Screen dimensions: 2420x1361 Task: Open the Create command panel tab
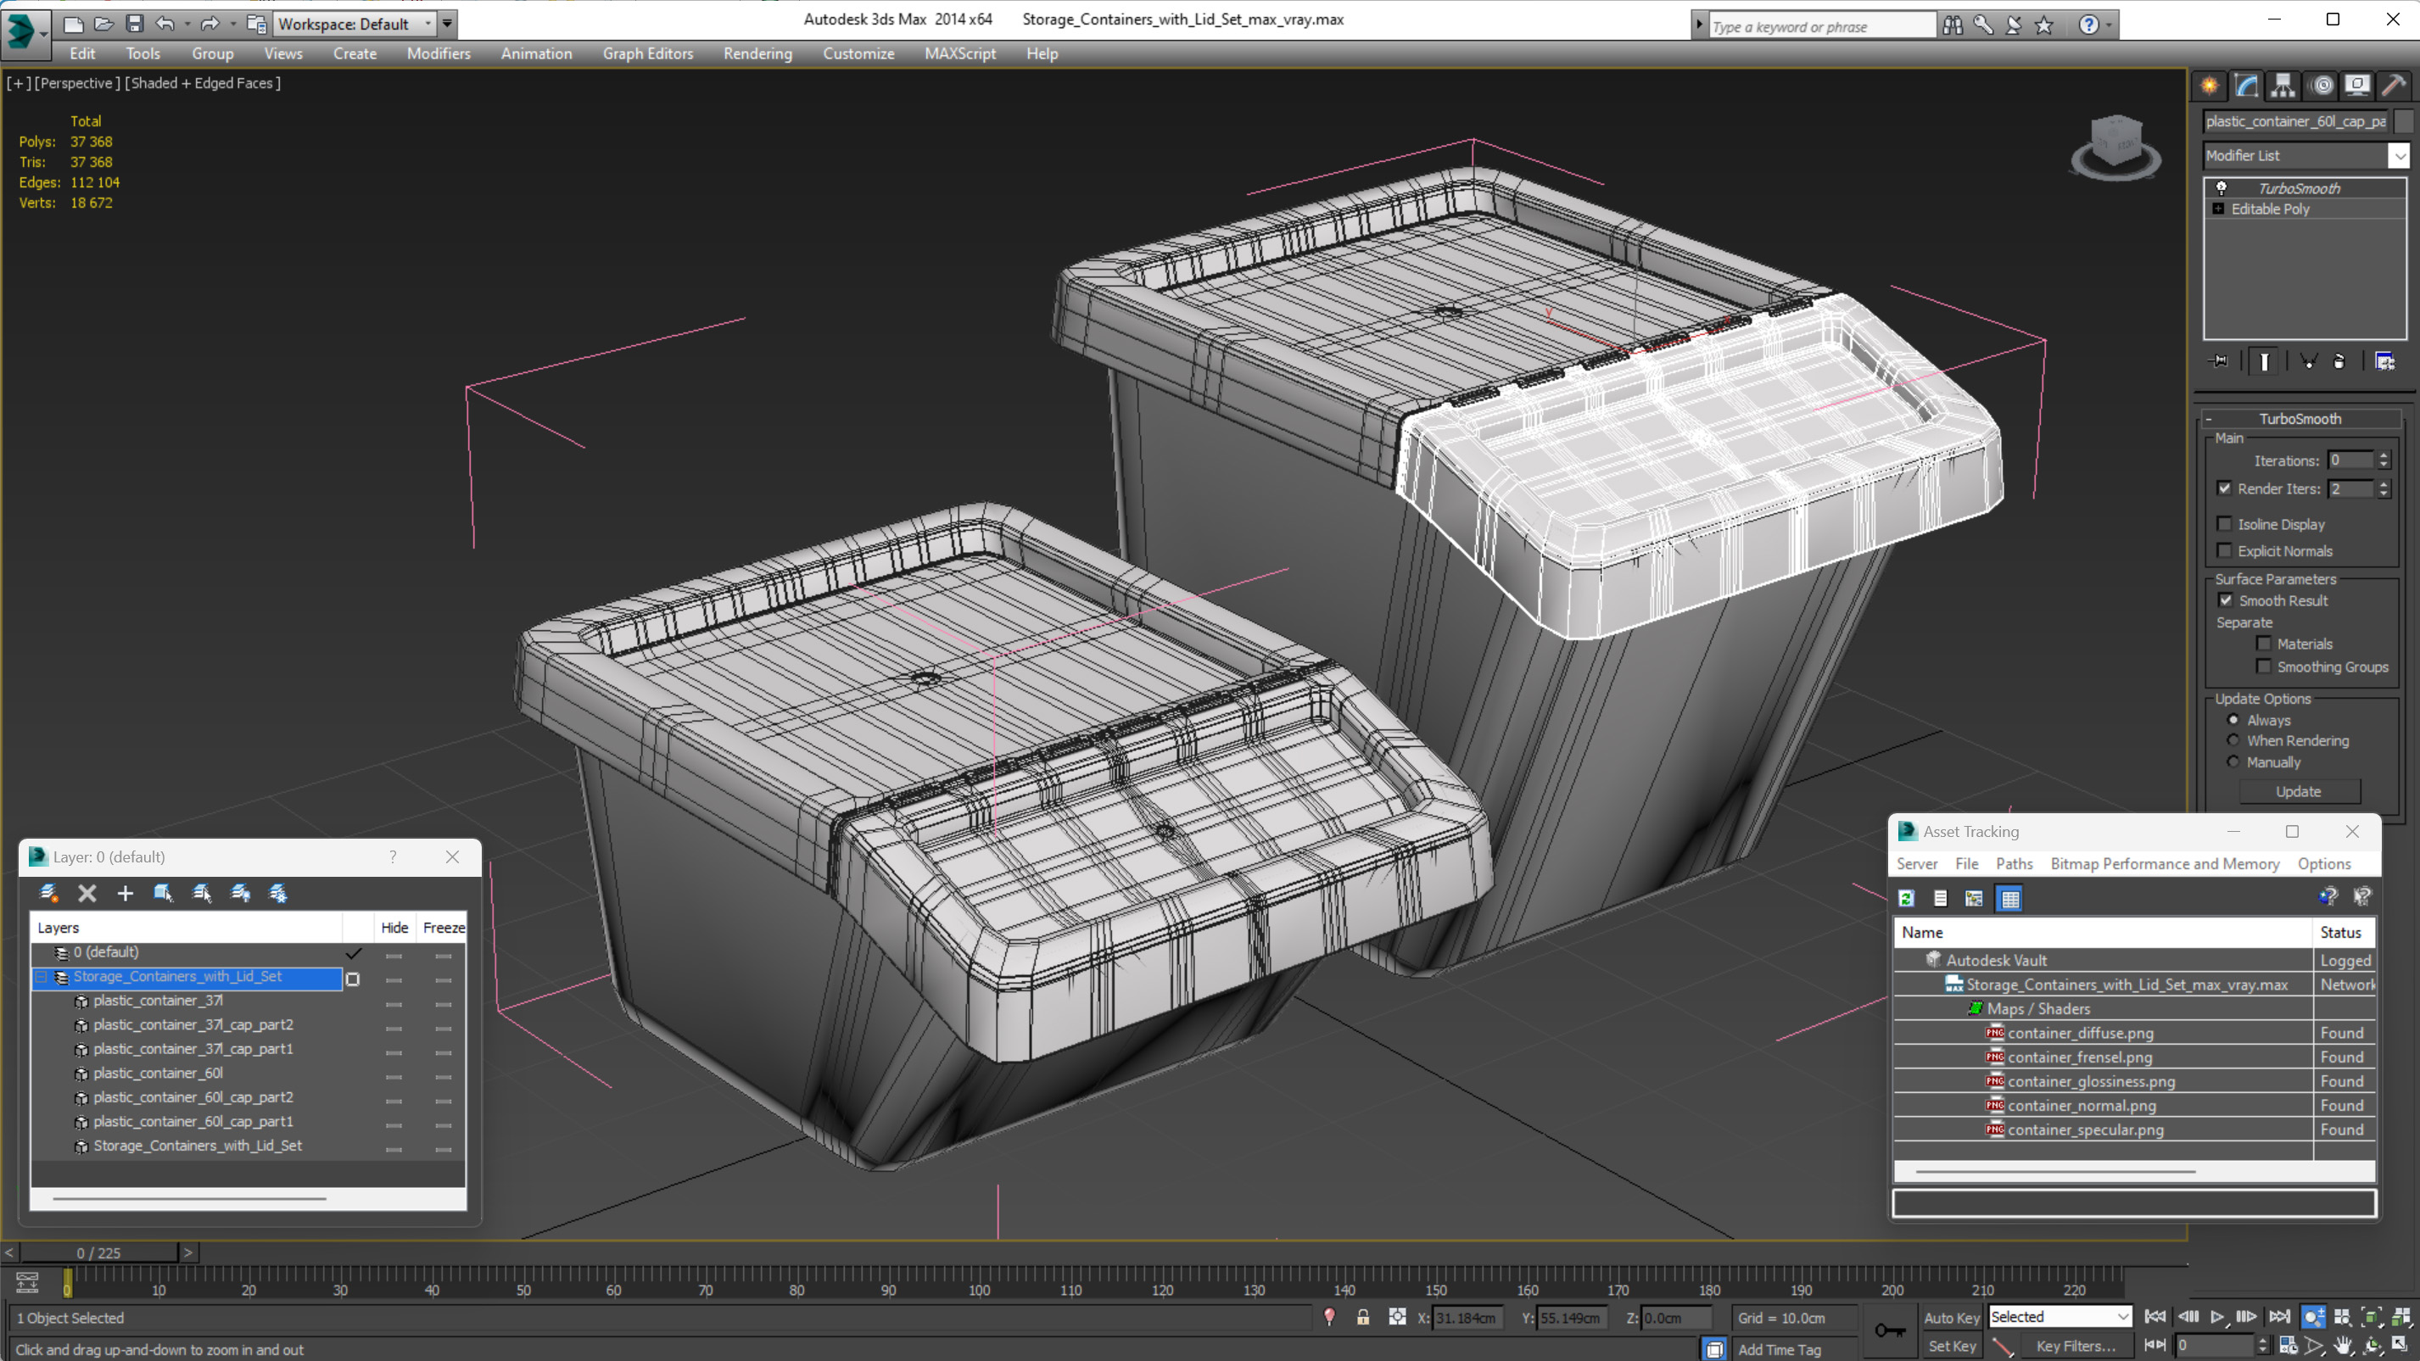(x=2210, y=86)
